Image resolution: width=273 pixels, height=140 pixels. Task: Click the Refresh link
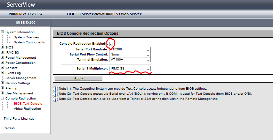(9, 128)
